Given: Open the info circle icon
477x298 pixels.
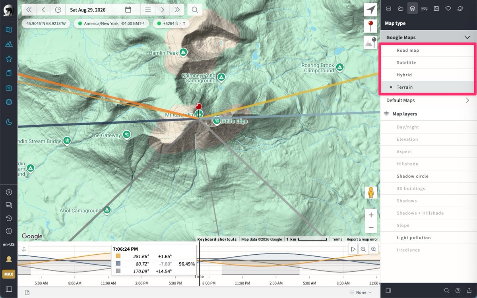Looking at the screenshot, I should [9, 231].
